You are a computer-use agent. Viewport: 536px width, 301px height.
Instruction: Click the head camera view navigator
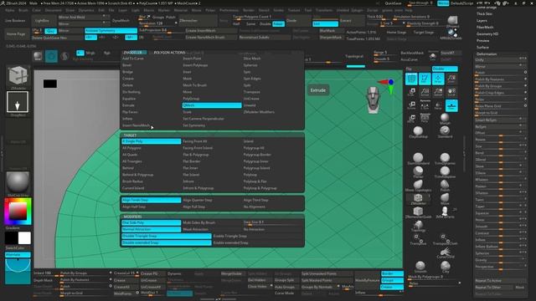pyautogui.click(x=373, y=99)
